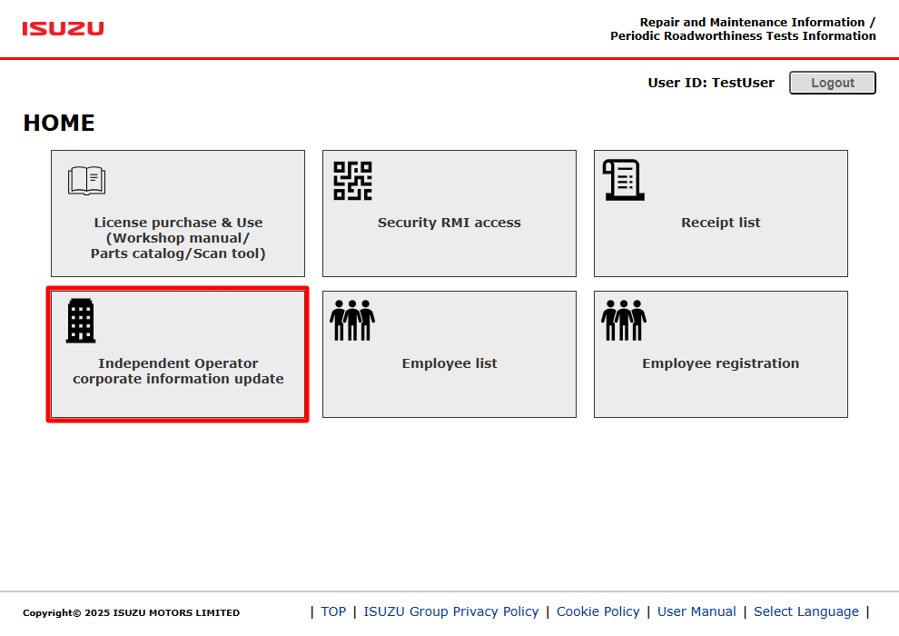Log out using the Logout button
899x636 pixels.
click(x=833, y=83)
